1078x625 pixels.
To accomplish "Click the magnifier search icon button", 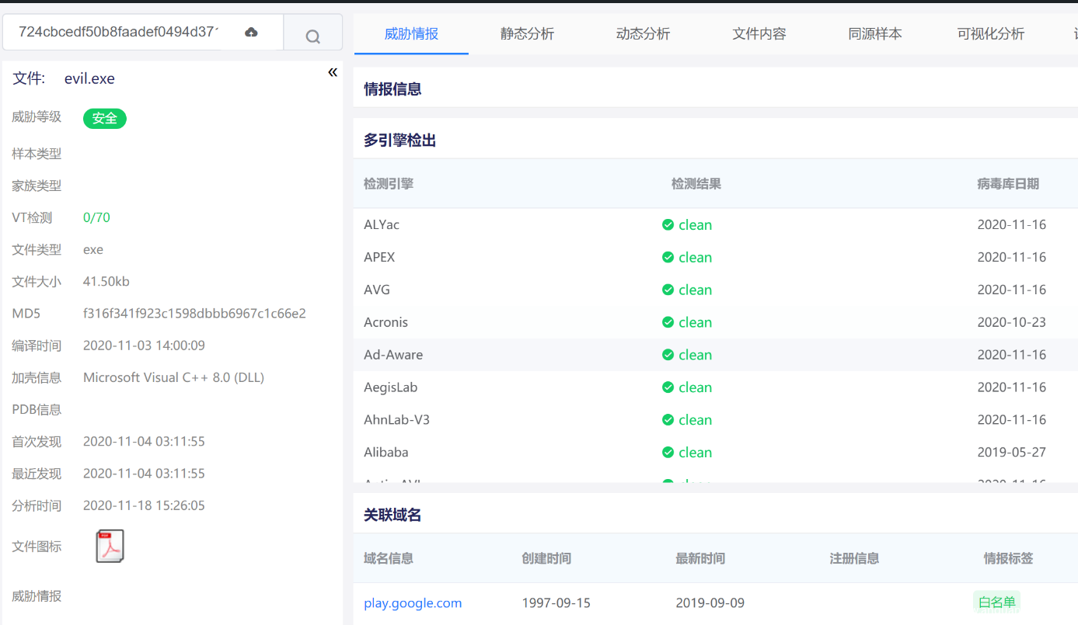I will coord(312,36).
